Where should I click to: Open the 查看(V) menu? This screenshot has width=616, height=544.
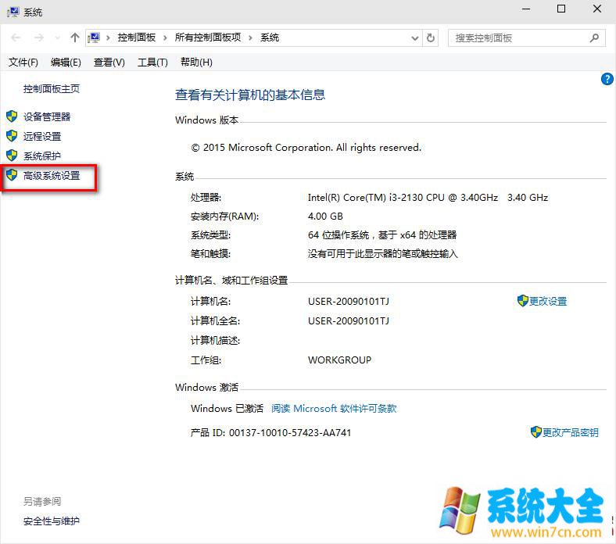pos(109,63)
